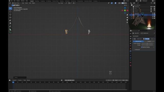
Task: Jump to timeline start frame button
Action: pyautogui.click(x=65, y=80)
